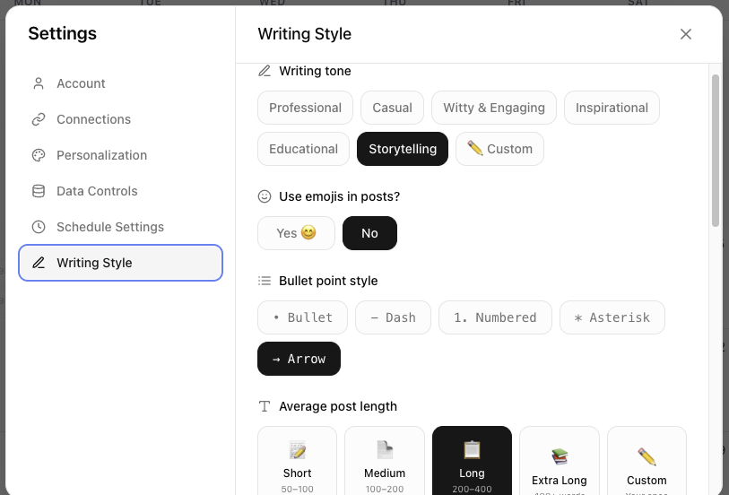Screen dimensions: 729x495
Task: Select the Short post length card
Action: coord(297,460)
